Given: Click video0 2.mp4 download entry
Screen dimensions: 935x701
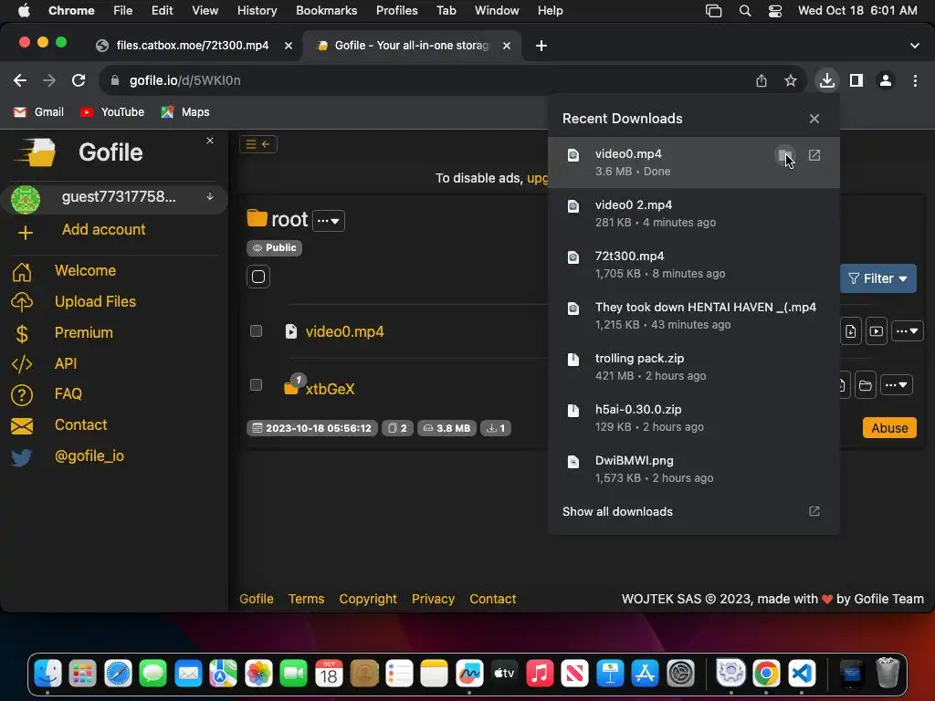Looking at the screenshot, I should click(x=694, y=214).
